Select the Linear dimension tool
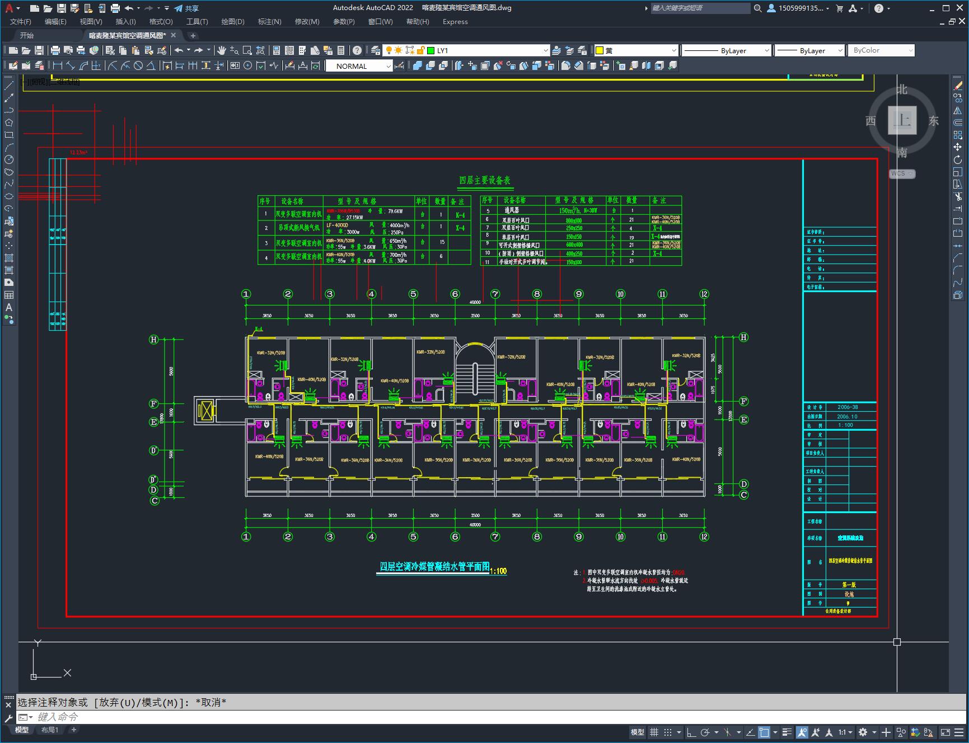Screen dimensions: 969x743 [x=58, y=66]
